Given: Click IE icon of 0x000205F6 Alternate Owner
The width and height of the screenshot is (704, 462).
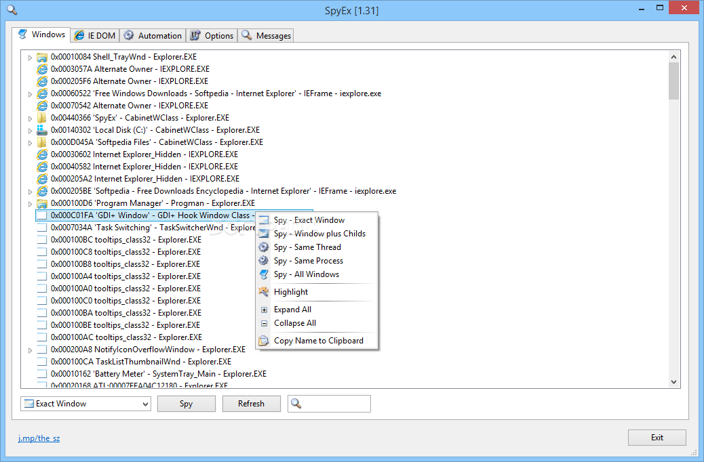Looking at the screenshot, I should [x=42, y=81].
